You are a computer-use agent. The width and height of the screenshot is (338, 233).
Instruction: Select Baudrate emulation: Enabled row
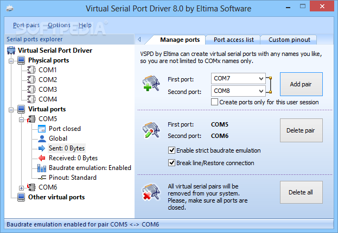pos(90,168)
